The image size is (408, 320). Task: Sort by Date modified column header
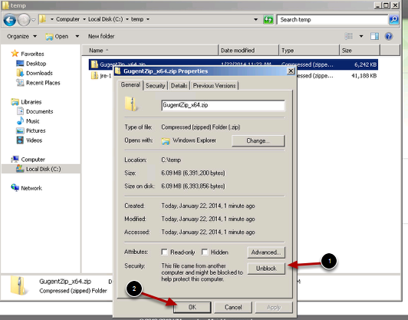[x=248, y=50]
